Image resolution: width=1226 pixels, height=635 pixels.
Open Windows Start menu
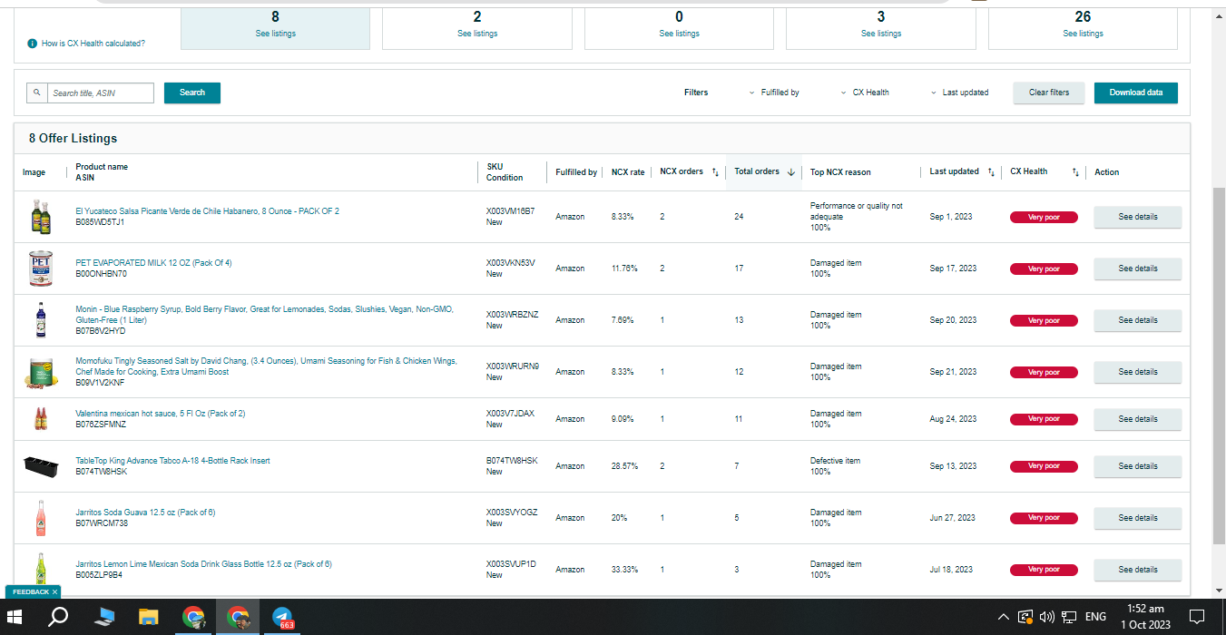click(15, 617)
